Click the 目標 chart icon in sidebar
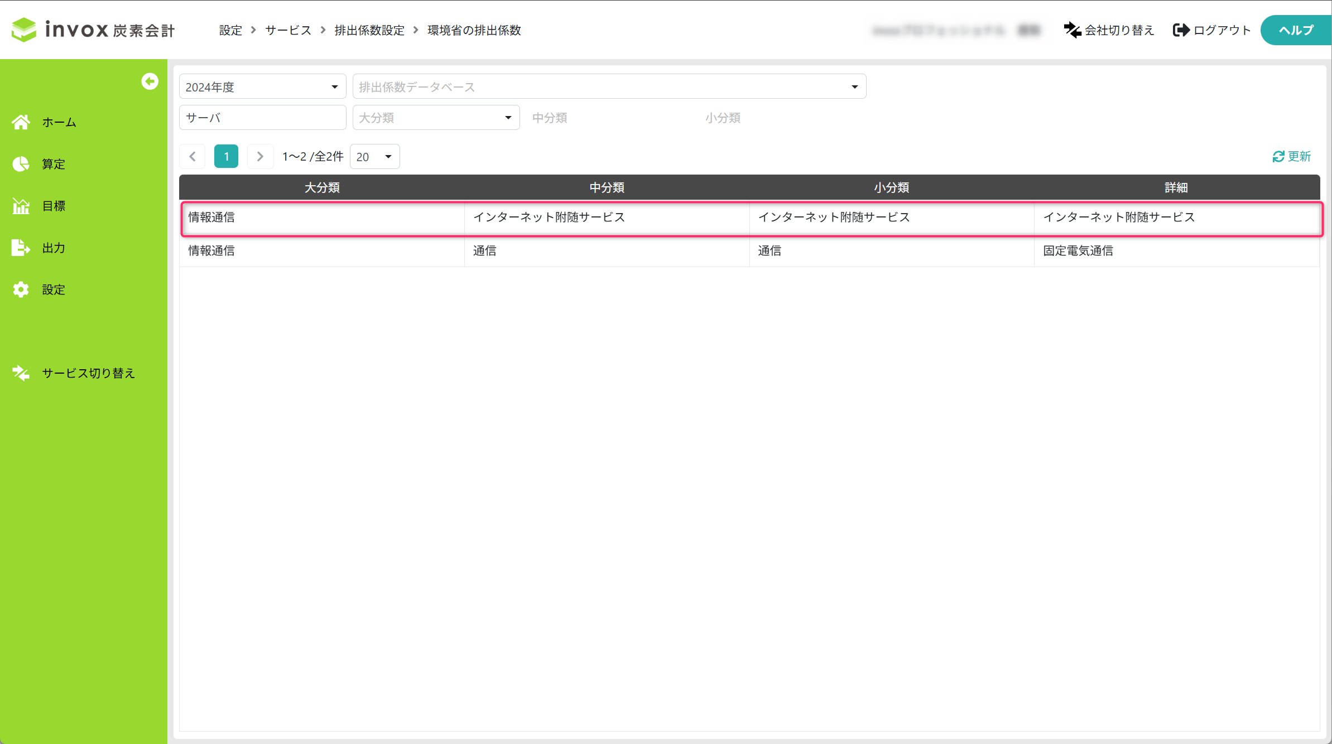Screen dimensions: 1332x744 [x=21, y=206]
